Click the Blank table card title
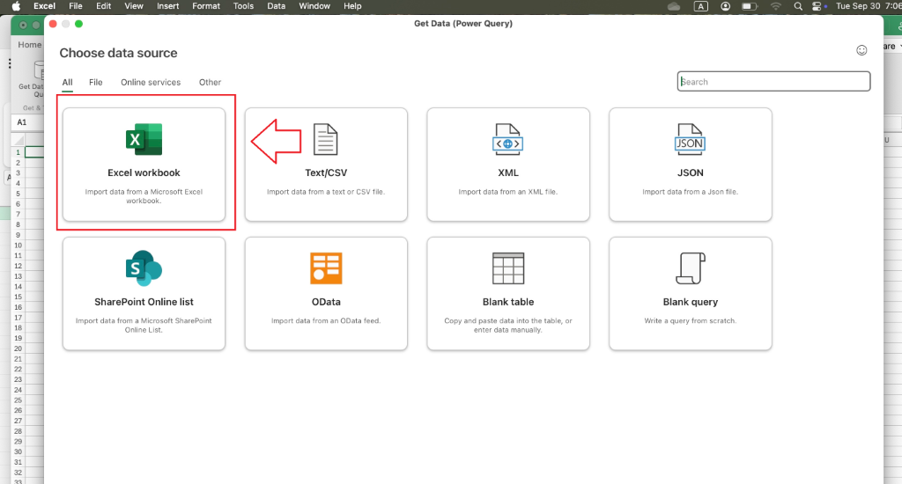The height and width of the screenshot is (484, 902). [x=508, y=302]
